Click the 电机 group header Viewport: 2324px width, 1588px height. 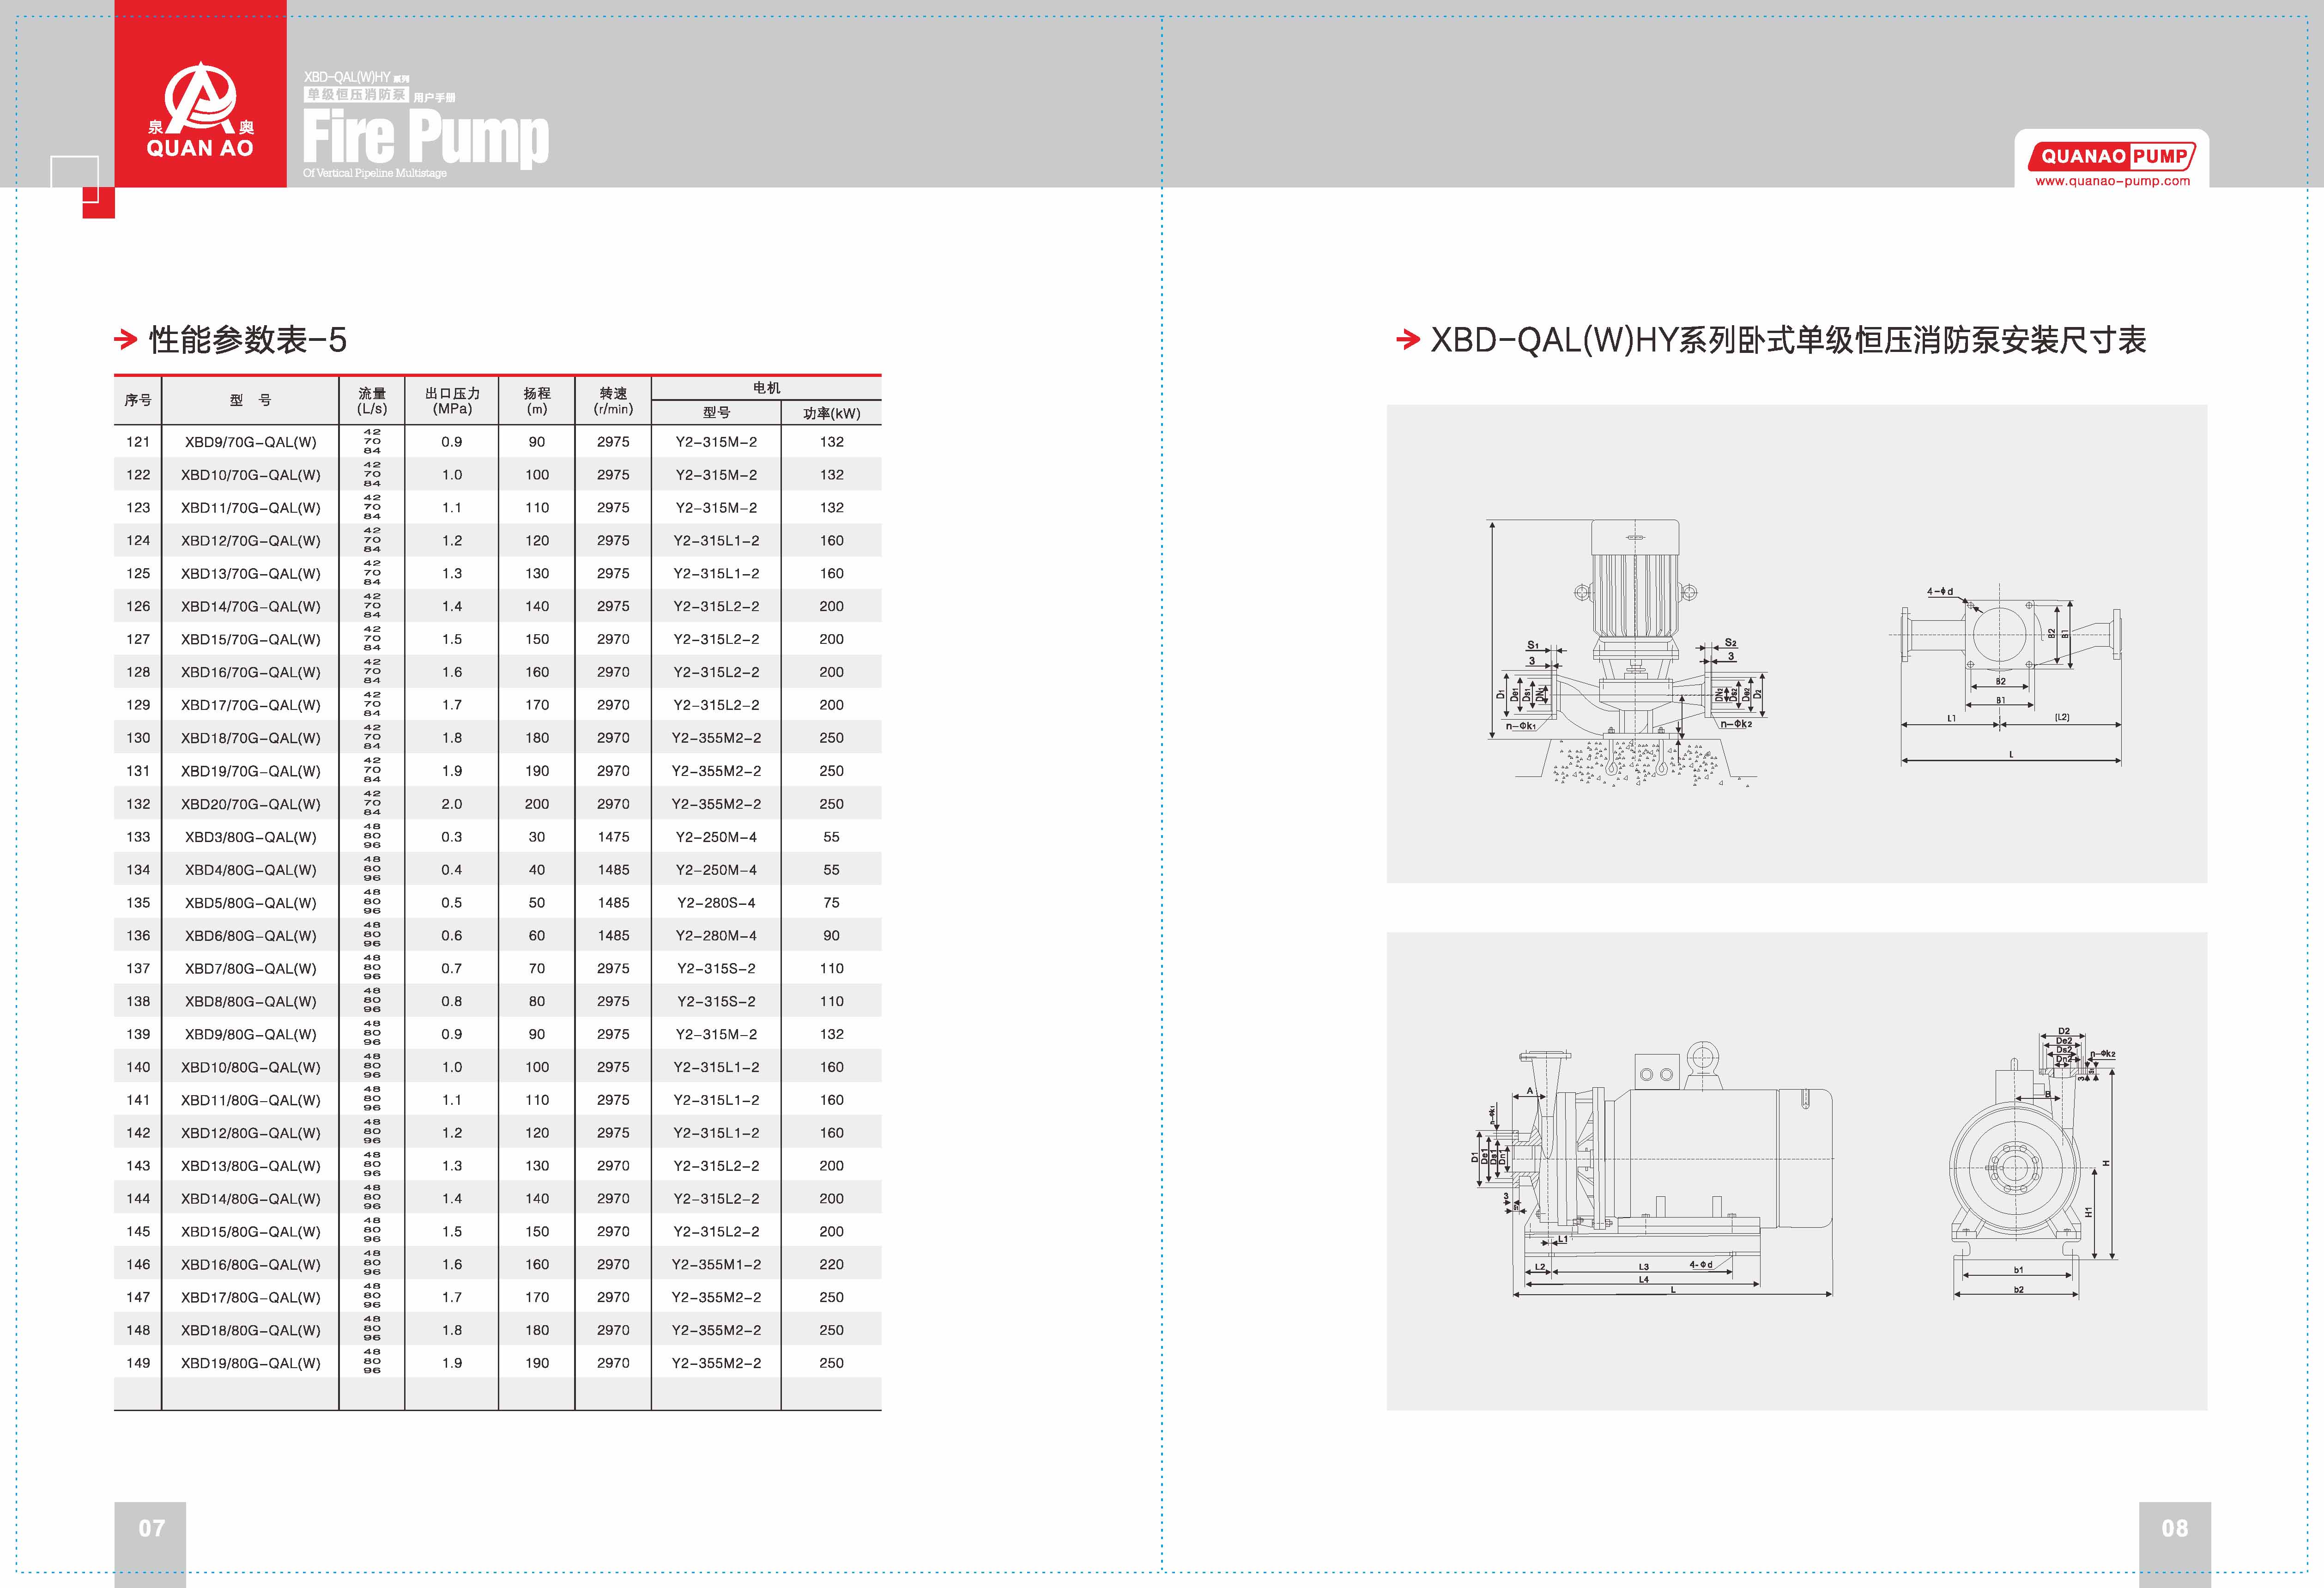tap(766, 388)
